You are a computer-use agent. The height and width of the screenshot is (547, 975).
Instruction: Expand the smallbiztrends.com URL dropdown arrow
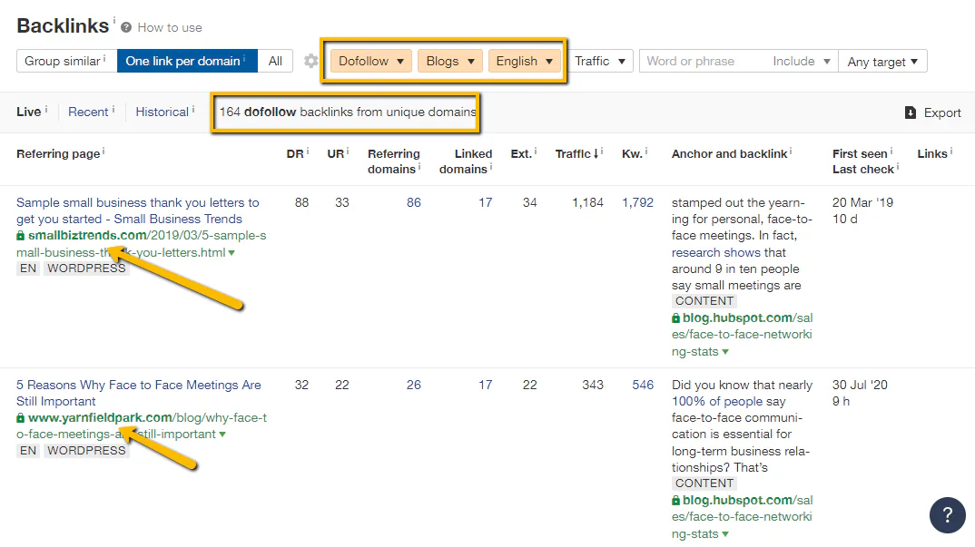tap(231, 253)
